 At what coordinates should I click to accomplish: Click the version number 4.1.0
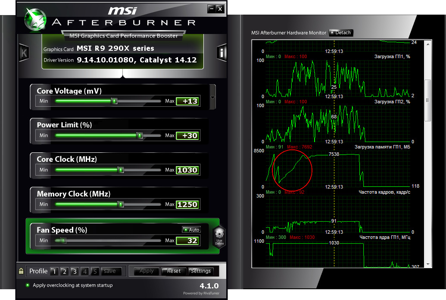pos(209,286)
